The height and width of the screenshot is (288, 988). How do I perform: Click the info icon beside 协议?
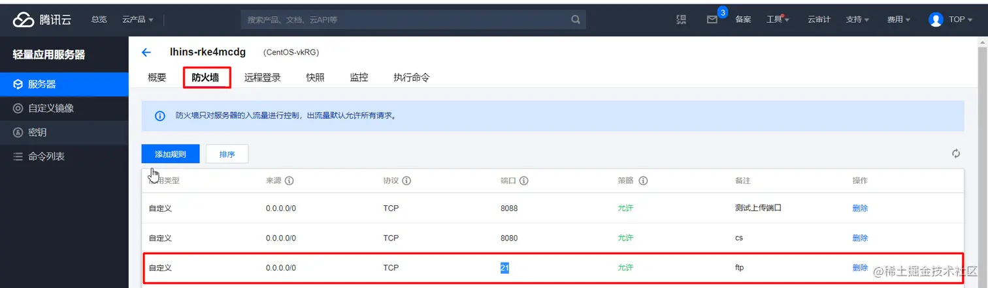click(x=406, y=180)
